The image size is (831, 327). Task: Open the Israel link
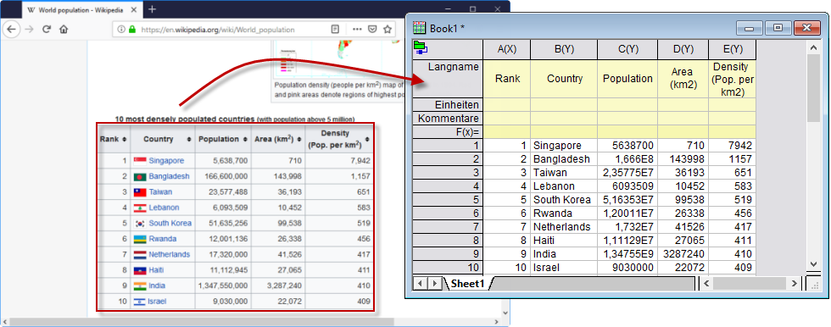158,302
